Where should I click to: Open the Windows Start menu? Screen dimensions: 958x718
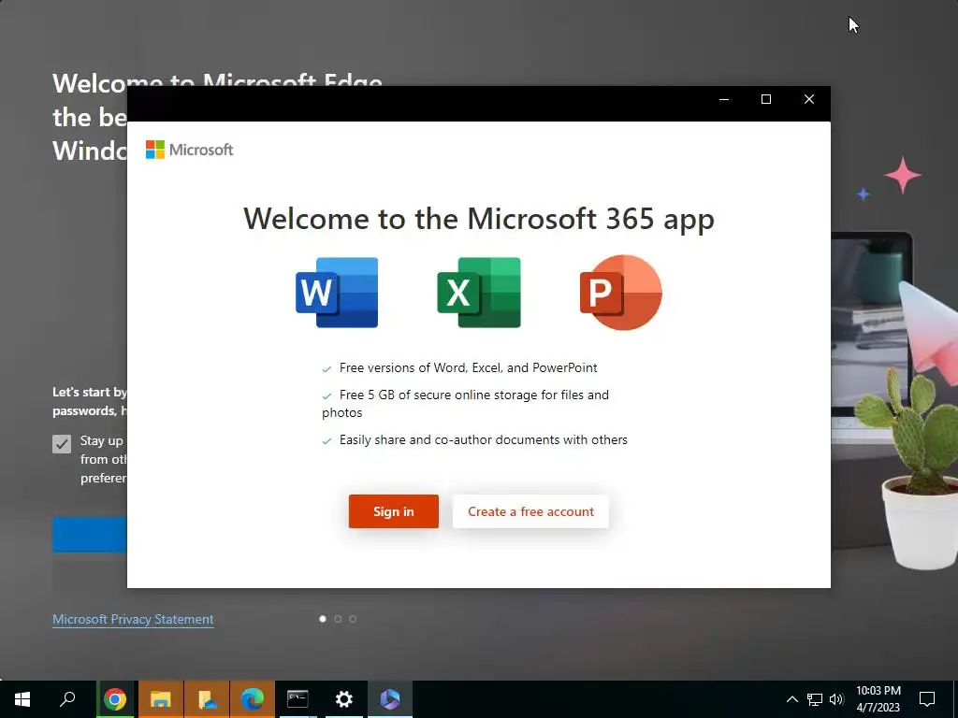coord(22,699)
